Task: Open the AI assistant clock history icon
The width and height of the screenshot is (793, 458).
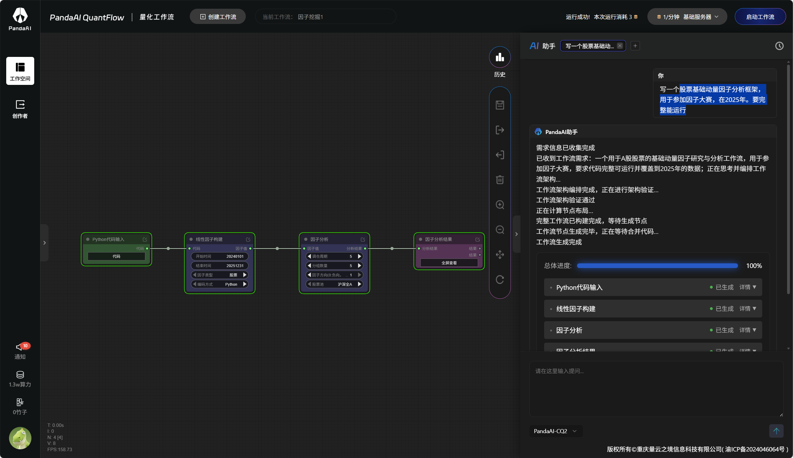Action: coord(779,46)
